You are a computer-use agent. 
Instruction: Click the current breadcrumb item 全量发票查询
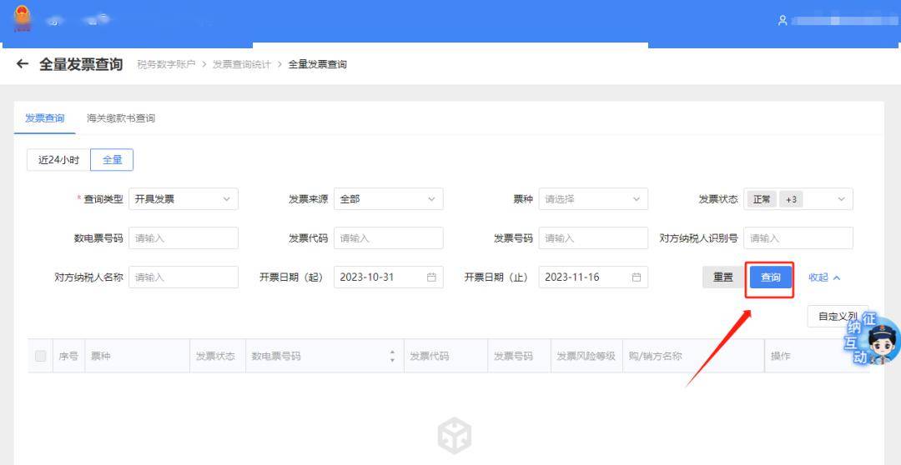(317, 64)
